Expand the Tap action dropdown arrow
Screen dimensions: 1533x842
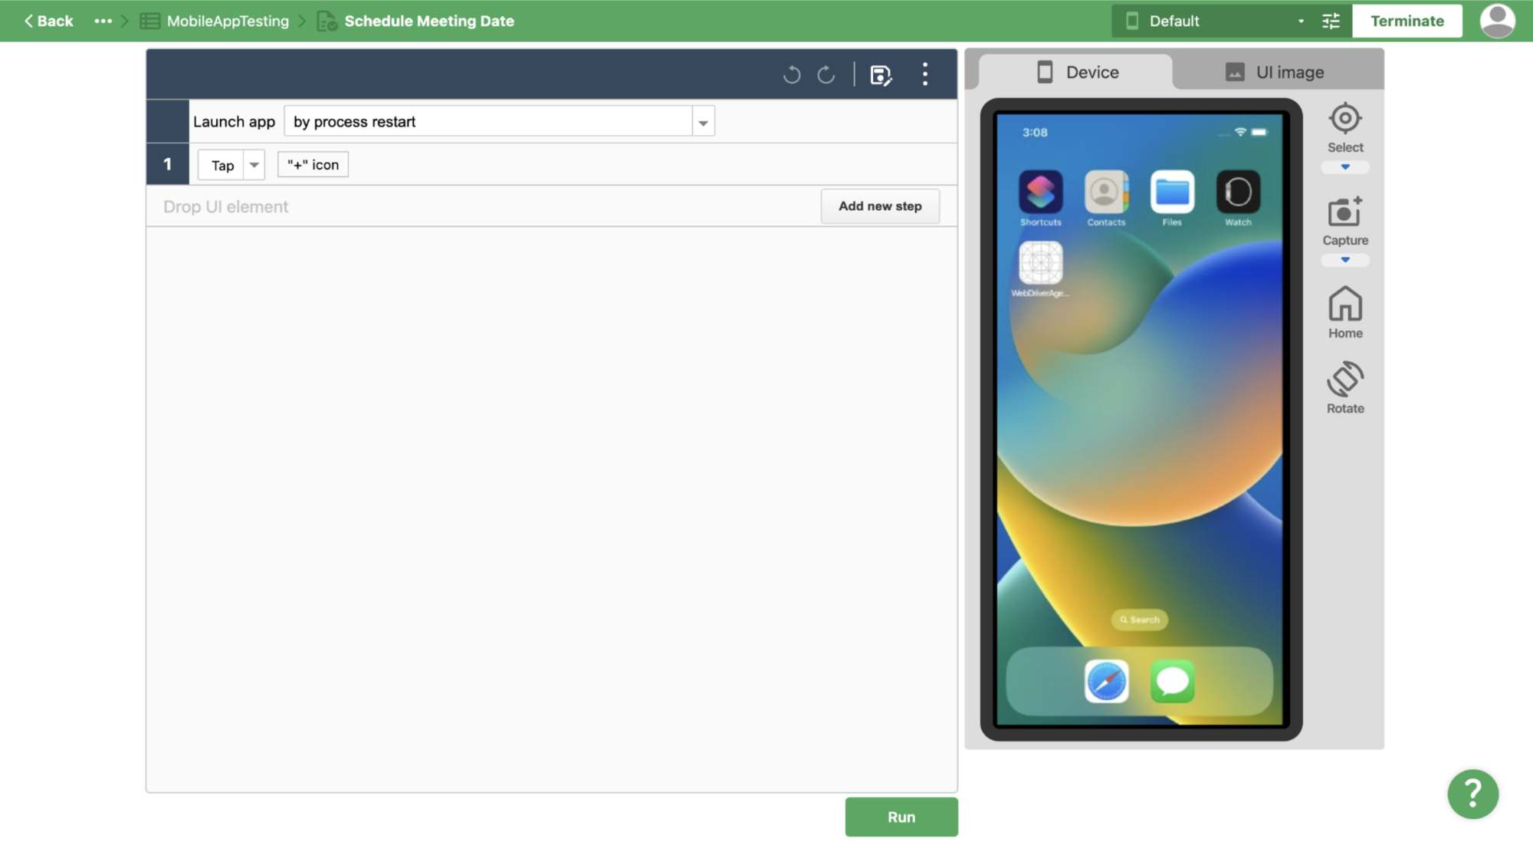[x=254, y=165]
